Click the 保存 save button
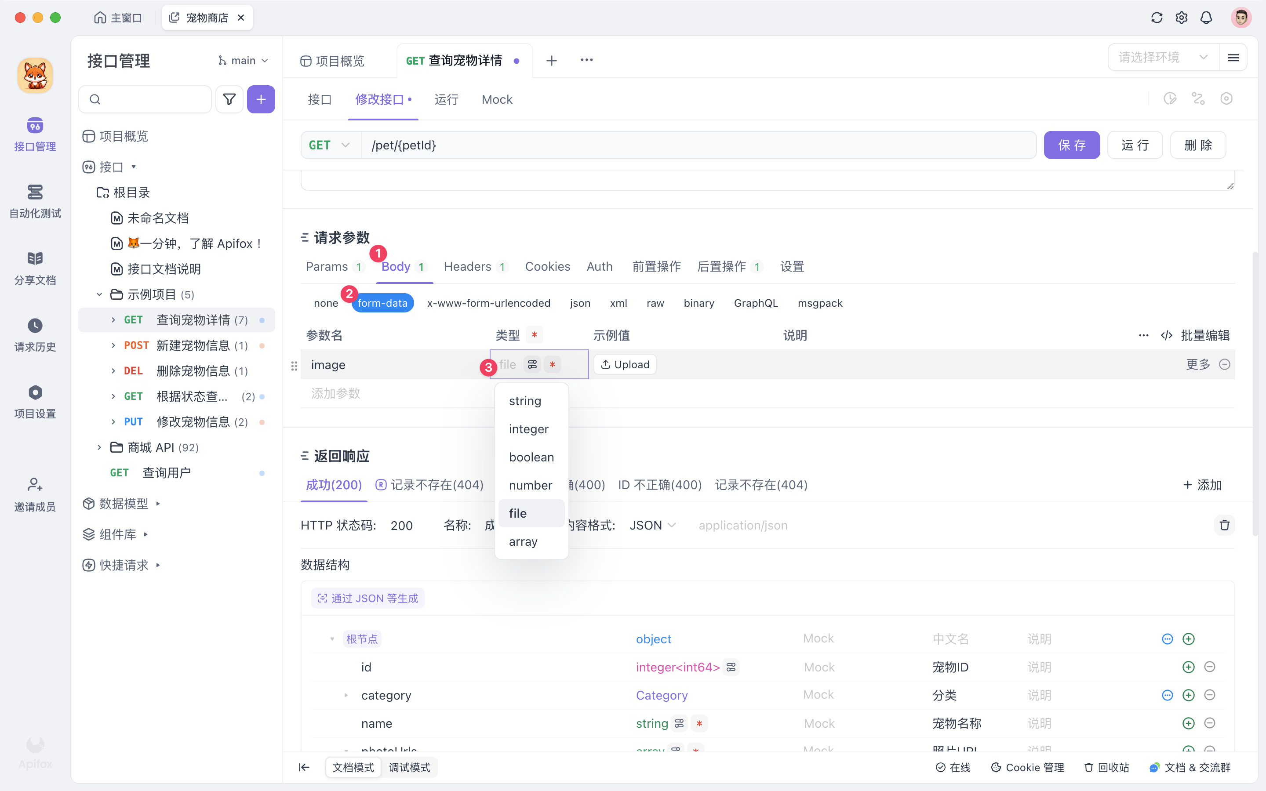Screen dimensions: 1266x791 coord(1071,145)
